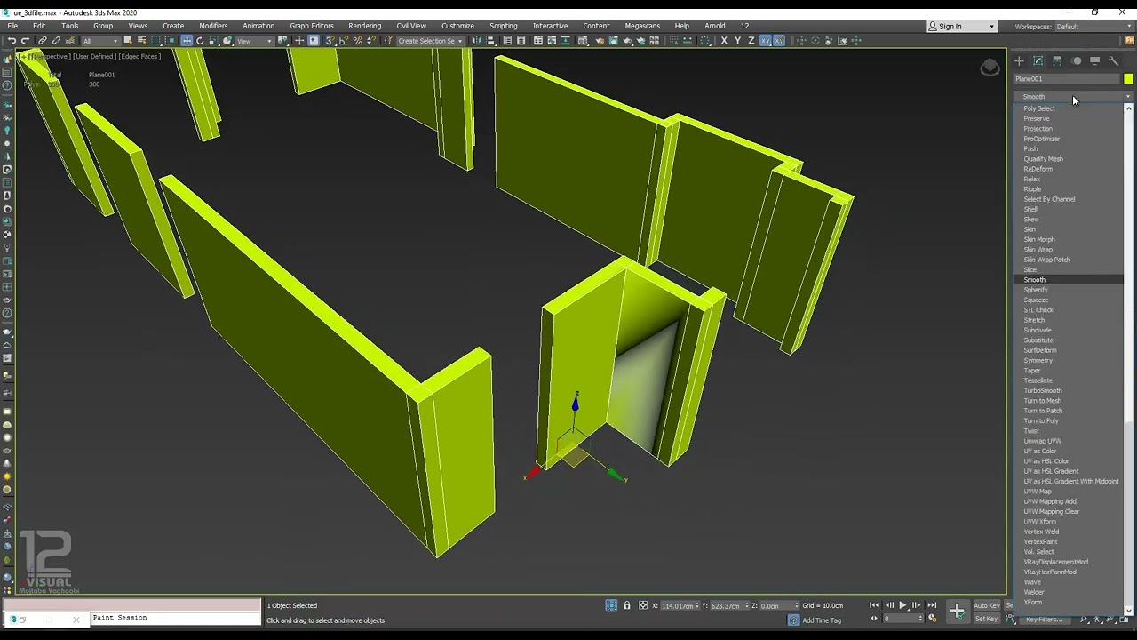This screenshot has width=1137, height=640.
Task: Click the Plane001 object color swatch
Action: click(x=1128, y=79)
